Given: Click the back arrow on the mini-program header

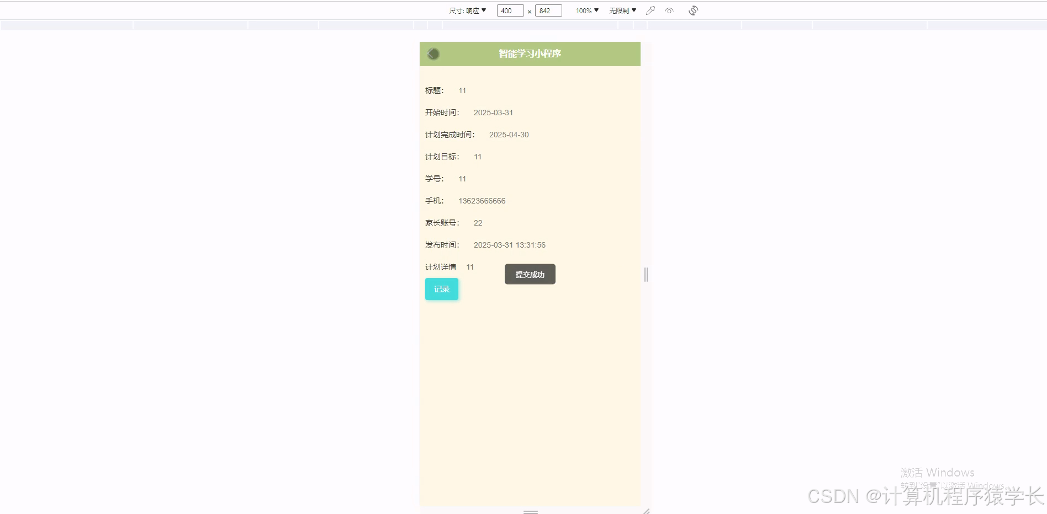Looking at the screenshot, I should click(433, 53).
